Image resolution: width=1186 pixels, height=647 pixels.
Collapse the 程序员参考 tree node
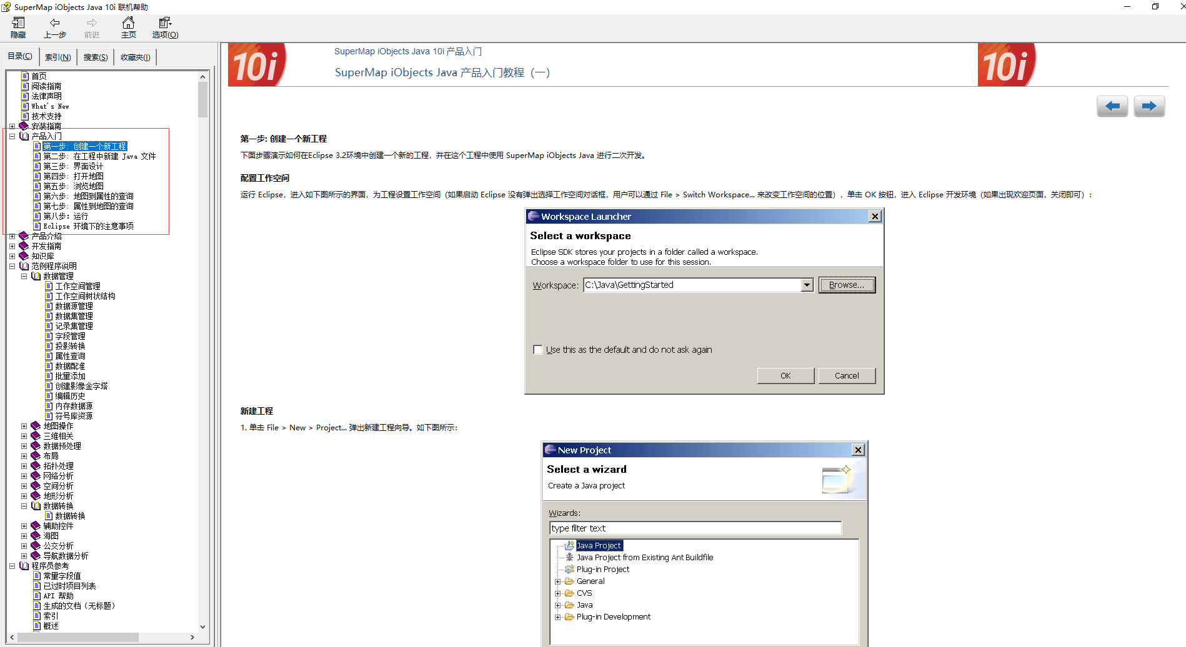(12, 566)
